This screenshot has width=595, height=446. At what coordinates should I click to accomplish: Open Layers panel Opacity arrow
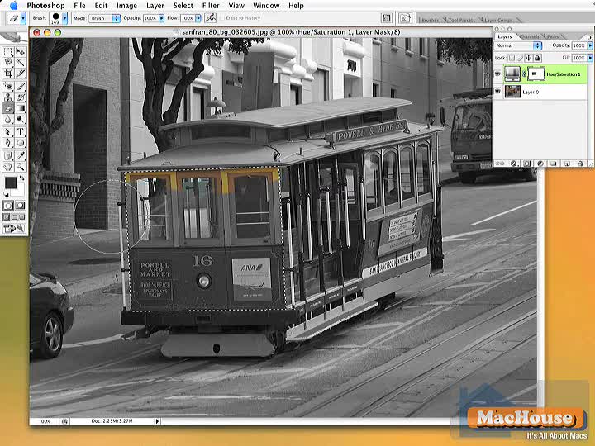590,45
